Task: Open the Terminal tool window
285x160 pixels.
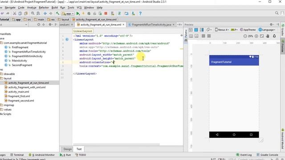Action: coord(17,155)
